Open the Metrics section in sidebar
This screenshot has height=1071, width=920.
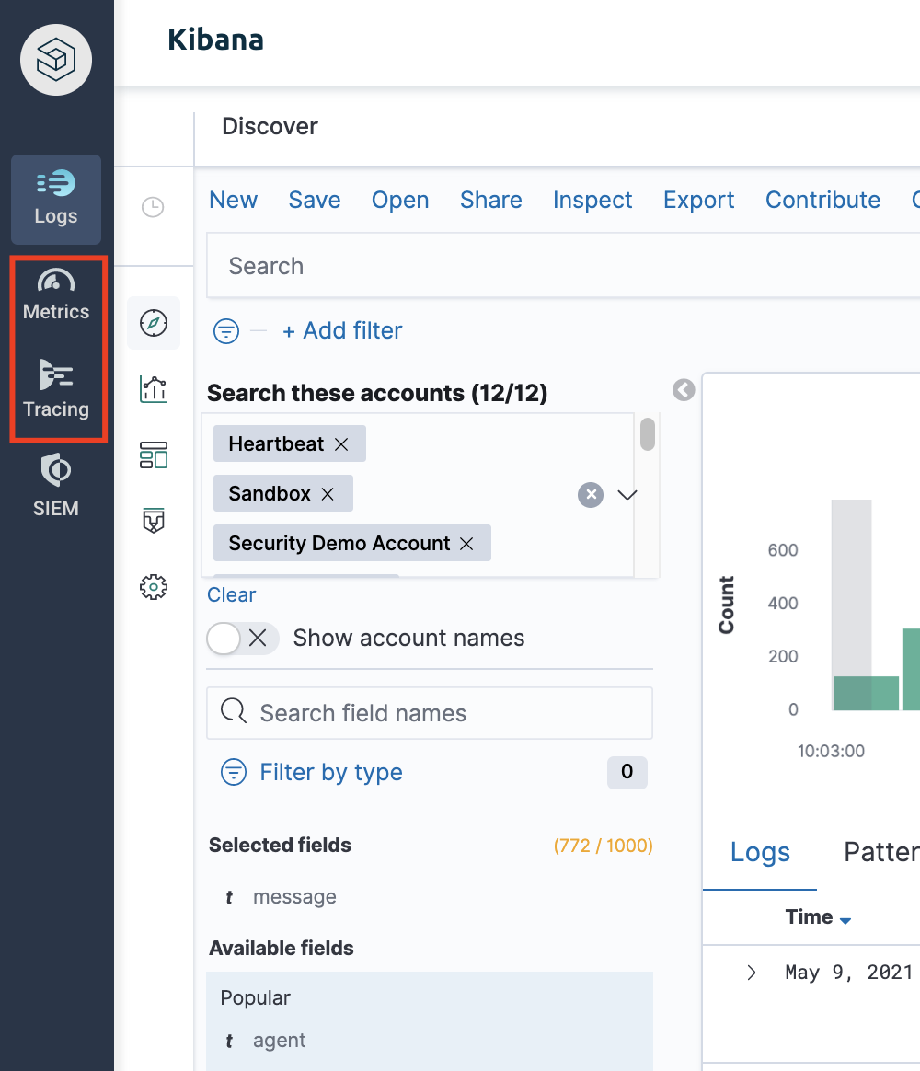[x=56, y=294]
